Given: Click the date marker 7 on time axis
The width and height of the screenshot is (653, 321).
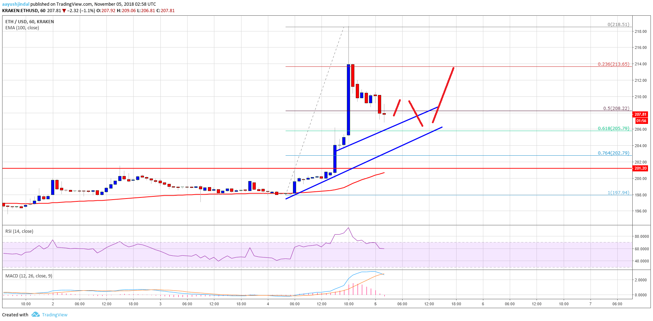Looking at the screenshot, I should pyautogui.click(x=590, y=304).
